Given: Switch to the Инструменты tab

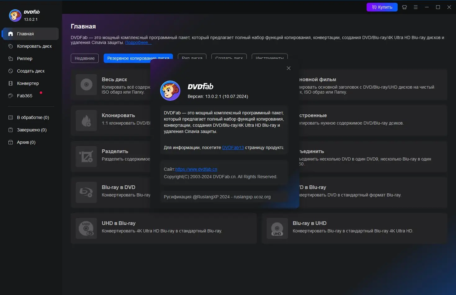Looking at the screenshot, I should pyautogui.click(x=270, y=57).
